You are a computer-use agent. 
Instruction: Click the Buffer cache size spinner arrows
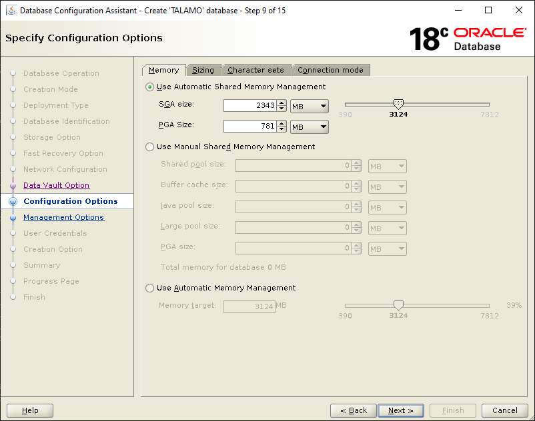356,187
